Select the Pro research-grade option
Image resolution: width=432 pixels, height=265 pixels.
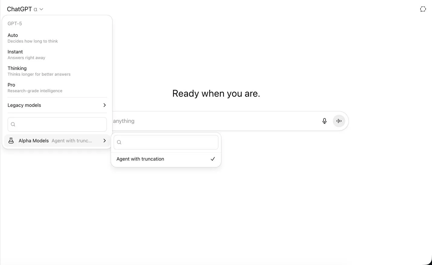pyautogui.click(x=57, y=88)
